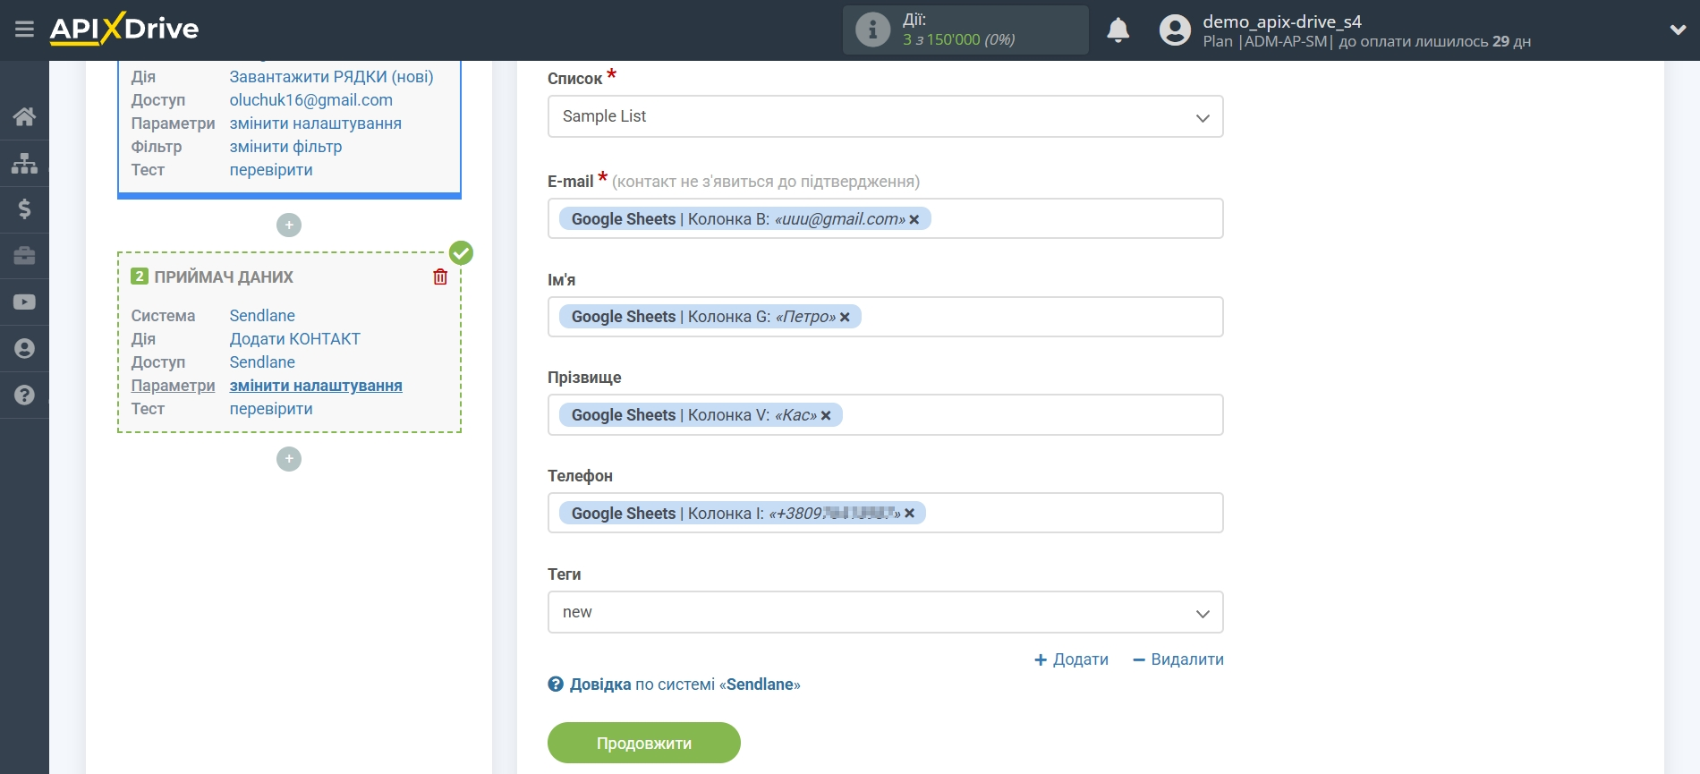Click the question mark icon beside Довідка
The height and width of the screenshot is (774, 1700).
[556, 685]
